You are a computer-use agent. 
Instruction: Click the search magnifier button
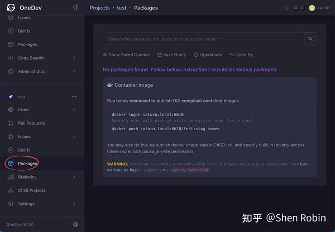310,39
